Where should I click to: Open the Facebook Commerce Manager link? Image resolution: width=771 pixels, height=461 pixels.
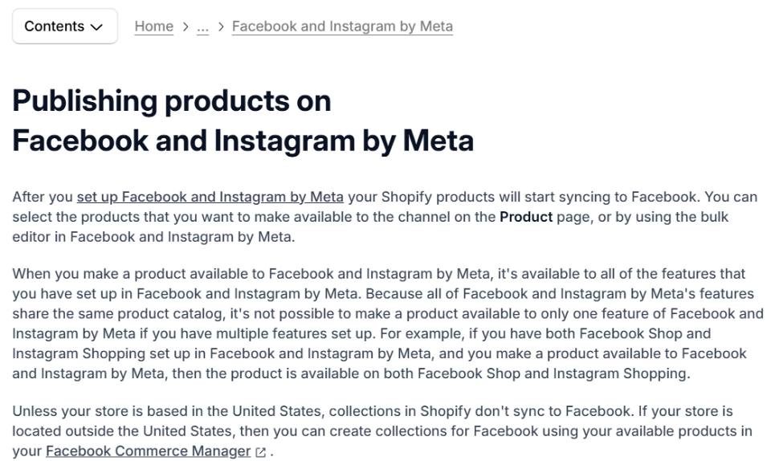(x=148, y=451)
